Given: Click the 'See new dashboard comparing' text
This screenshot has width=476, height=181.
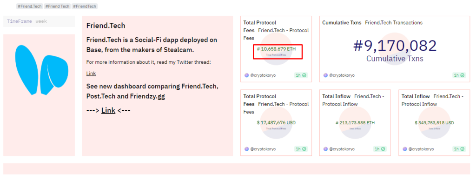Looking at the screenshot, I should 152,91.
